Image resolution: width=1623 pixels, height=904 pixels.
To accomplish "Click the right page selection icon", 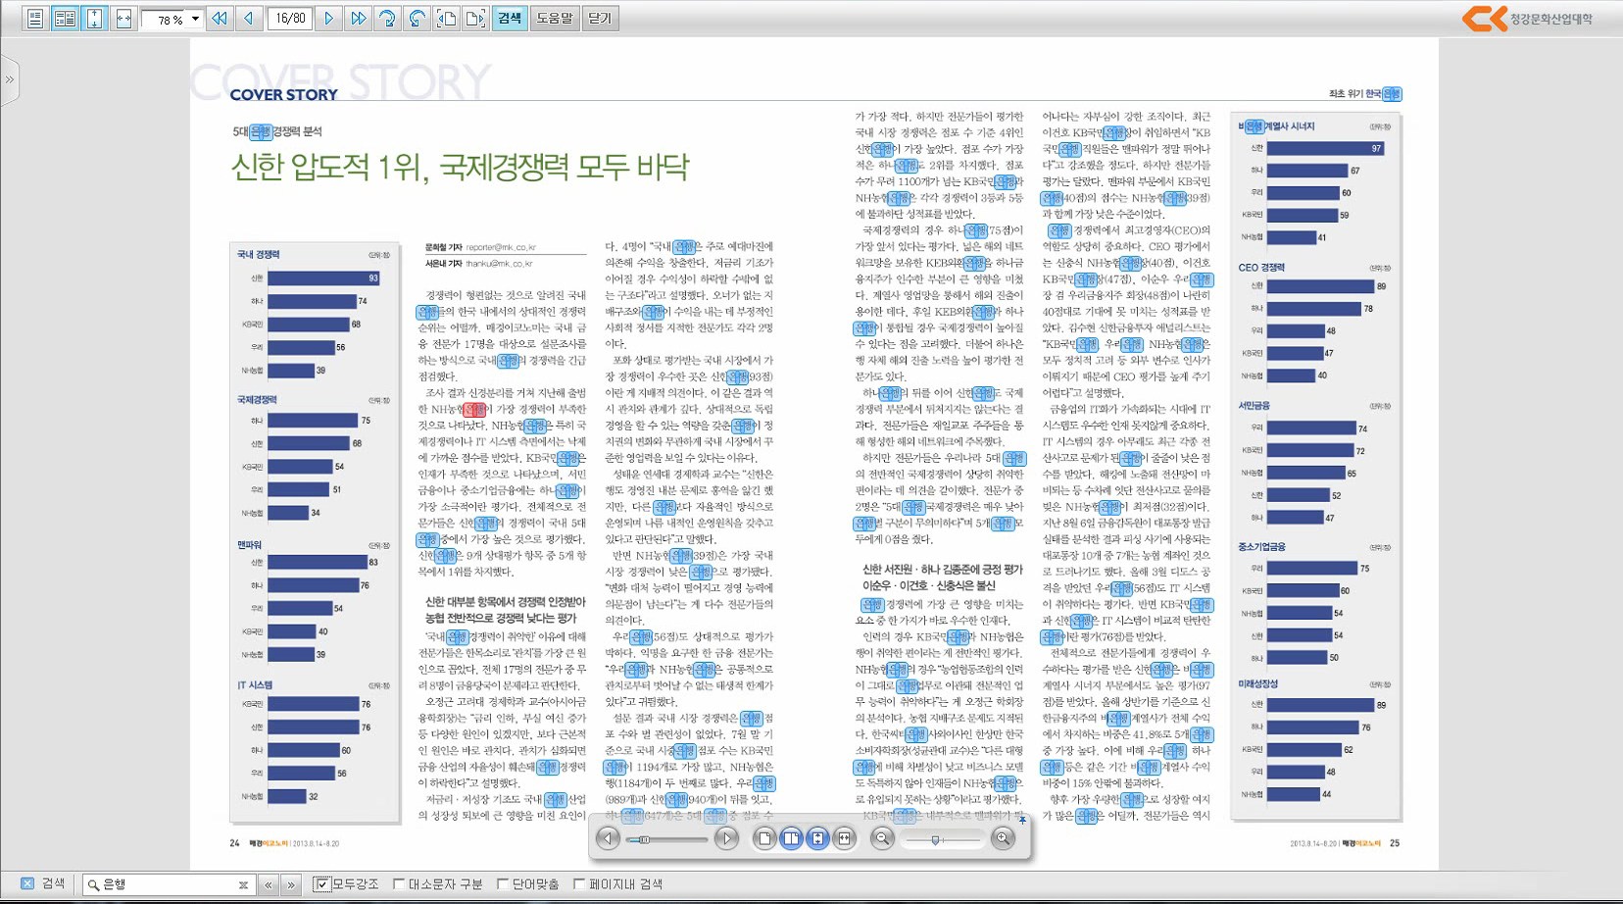I will [x=476, y=19].
